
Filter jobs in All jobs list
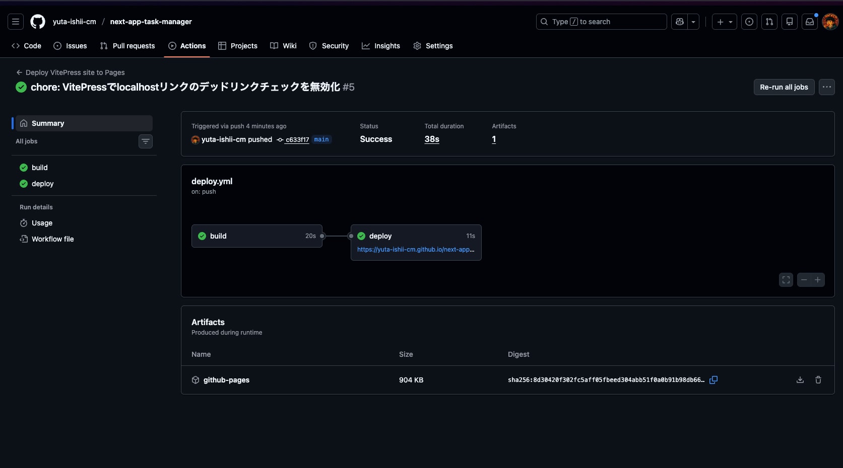146,141
